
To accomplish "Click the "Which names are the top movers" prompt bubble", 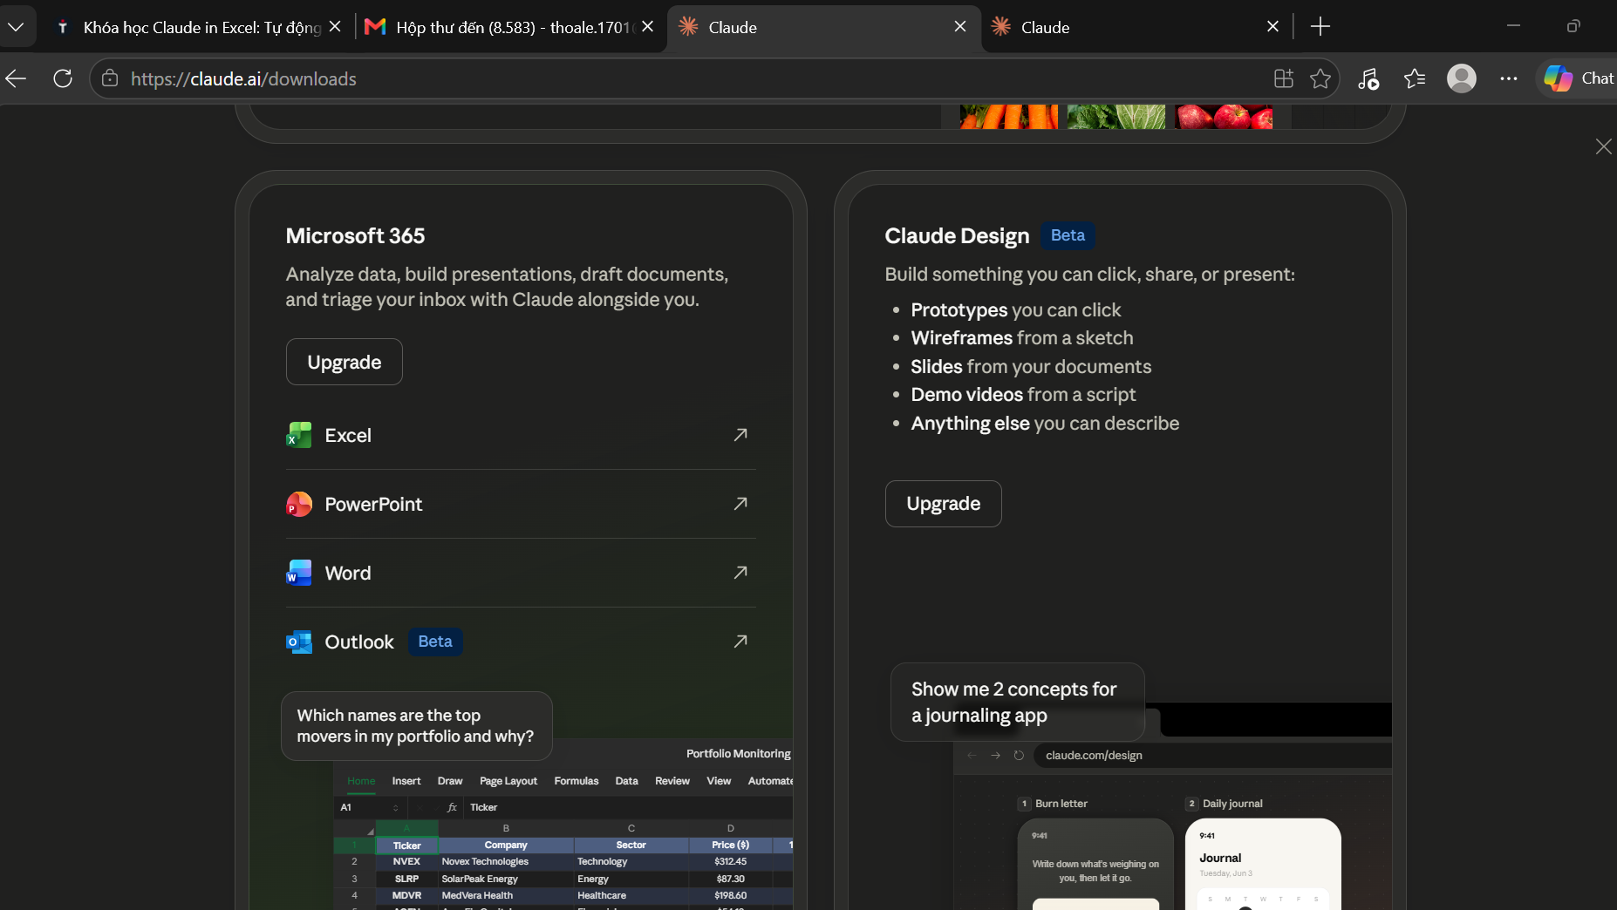I will pos(417,725).
